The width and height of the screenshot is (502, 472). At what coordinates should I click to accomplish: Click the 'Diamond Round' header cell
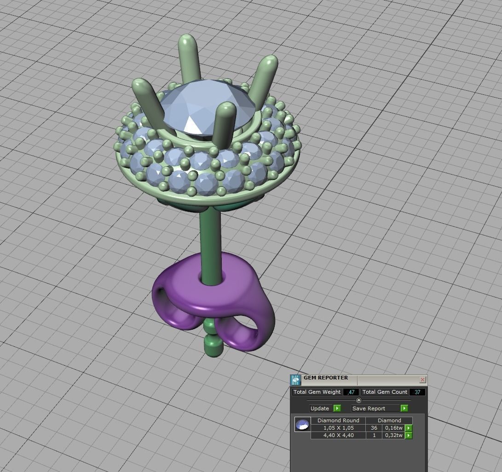click(338, 420)
